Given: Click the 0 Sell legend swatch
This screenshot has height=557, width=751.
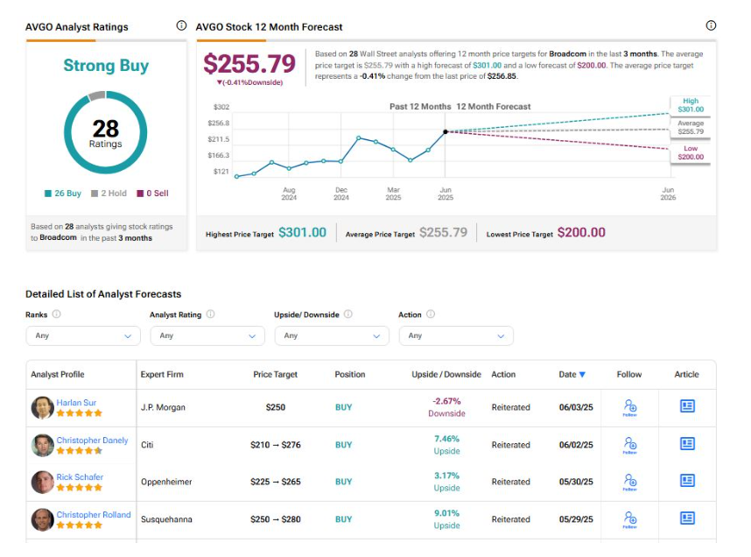Looking at the screenshot, I should [140, 194].
